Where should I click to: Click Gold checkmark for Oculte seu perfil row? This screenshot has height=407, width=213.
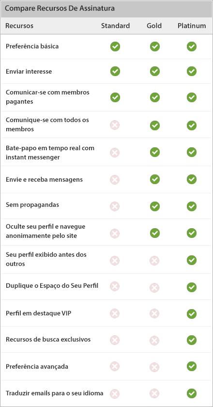[x=154, y=233]
